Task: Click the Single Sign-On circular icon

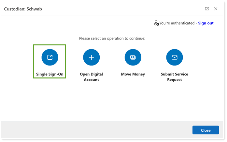Action: [x=50, y=57]
